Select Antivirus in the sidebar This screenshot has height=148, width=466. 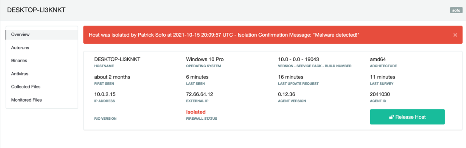click(42, 74)
